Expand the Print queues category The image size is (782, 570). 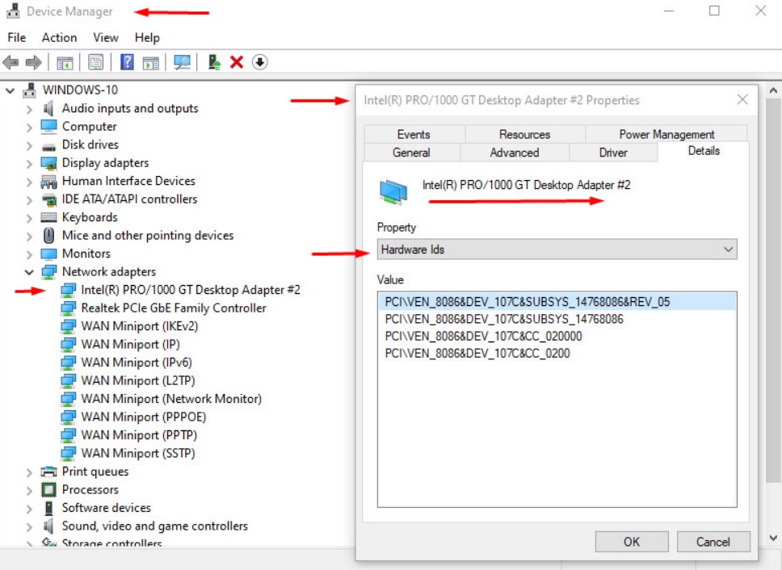29,472
